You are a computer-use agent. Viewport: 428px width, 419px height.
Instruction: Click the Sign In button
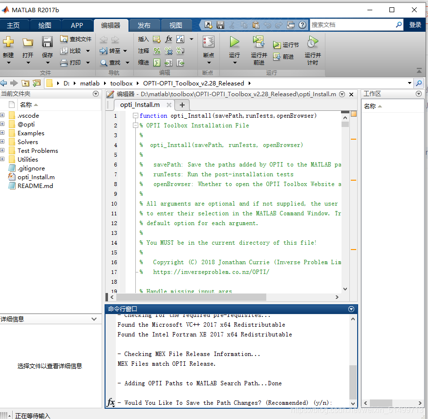(415, 25)
